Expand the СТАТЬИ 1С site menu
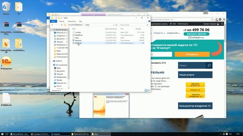This screenshot has width=243, height=136. pos(159,33)
